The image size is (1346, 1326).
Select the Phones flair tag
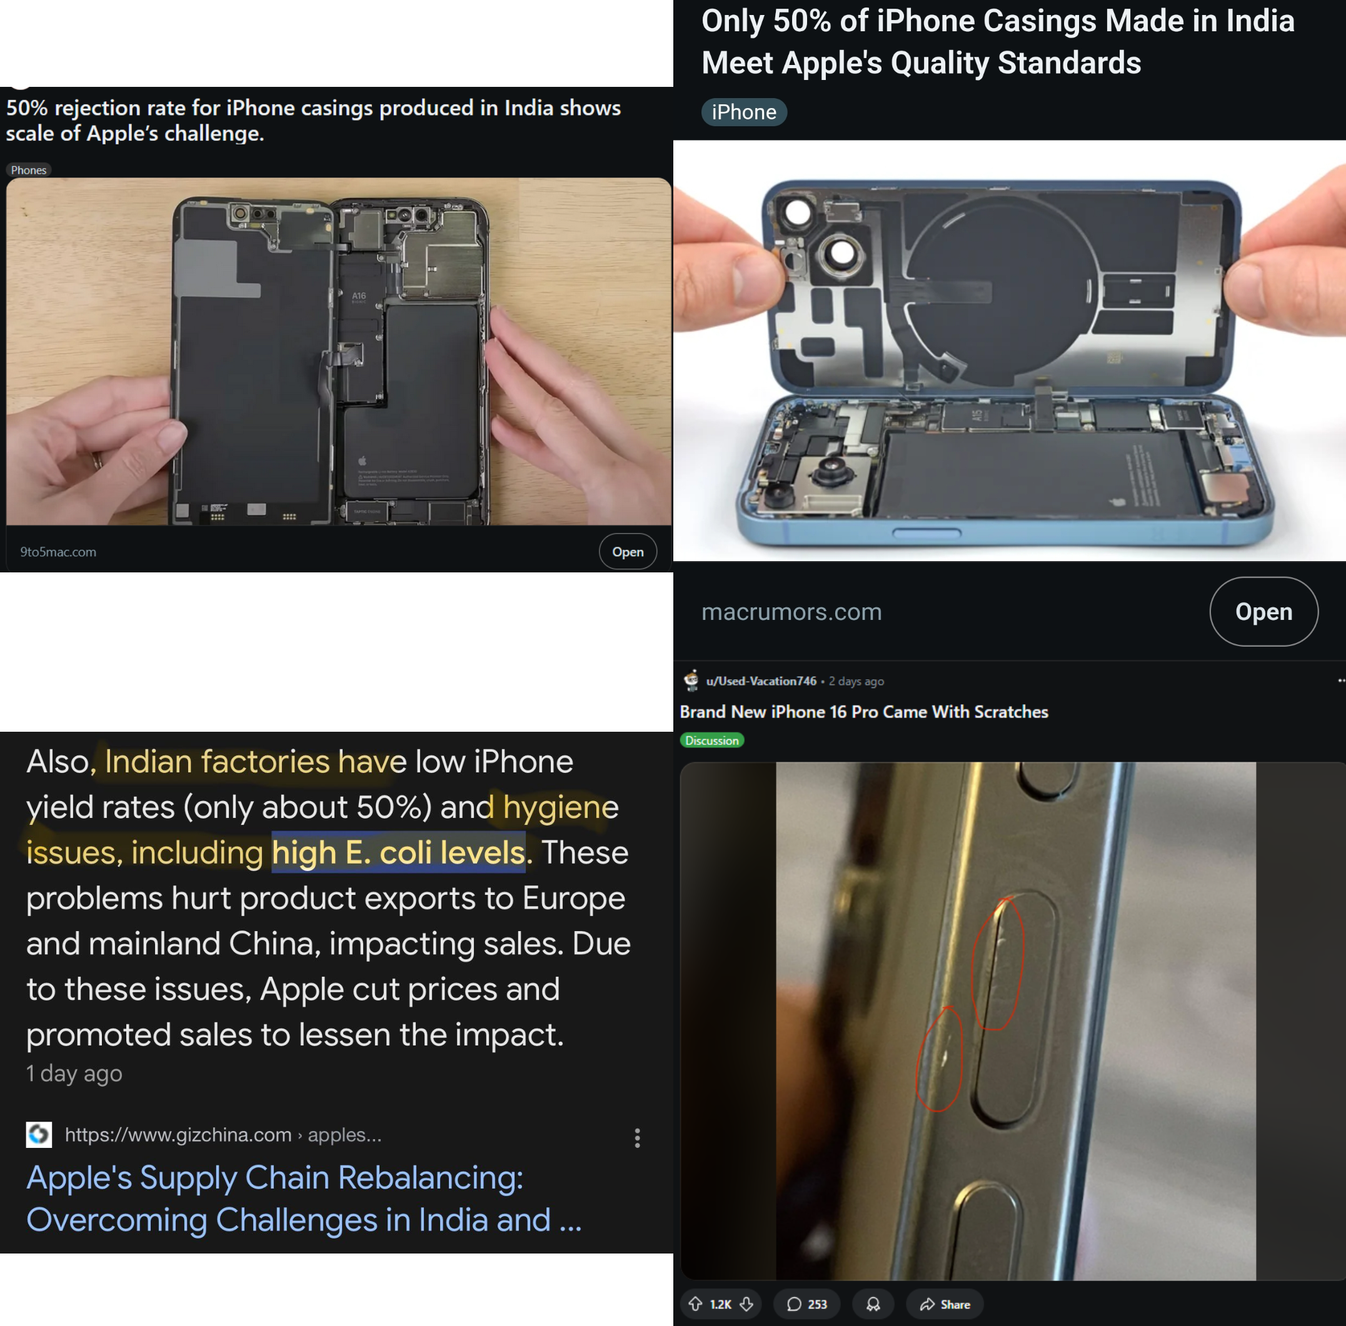(x=29, y=170)
